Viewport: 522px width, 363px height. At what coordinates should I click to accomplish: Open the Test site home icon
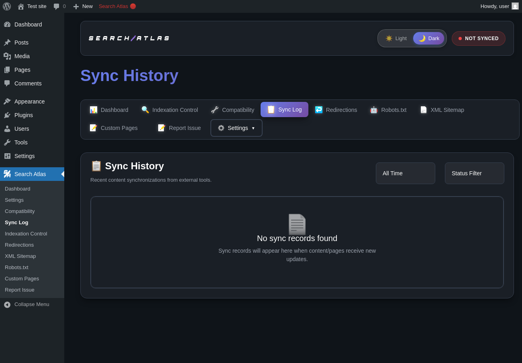click(21, 6)
